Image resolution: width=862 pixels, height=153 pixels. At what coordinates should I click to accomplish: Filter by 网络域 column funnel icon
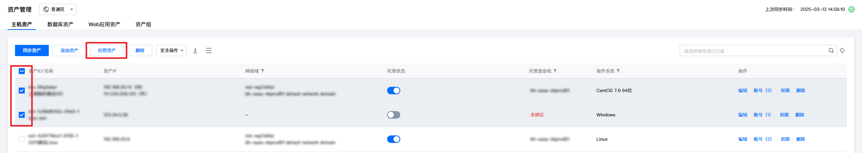click(263, 71)
